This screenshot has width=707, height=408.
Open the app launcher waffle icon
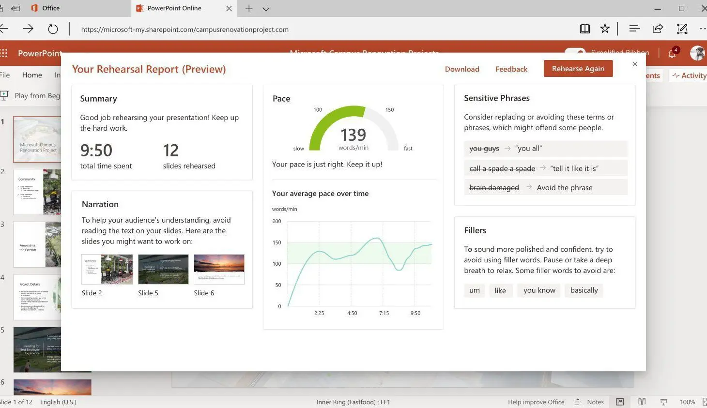coord(4,53)
